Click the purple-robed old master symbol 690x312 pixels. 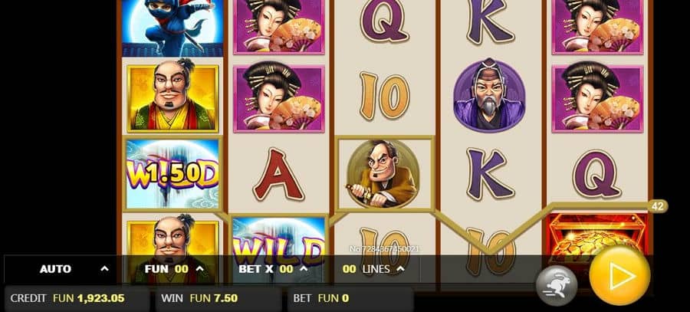click(489, 96)
